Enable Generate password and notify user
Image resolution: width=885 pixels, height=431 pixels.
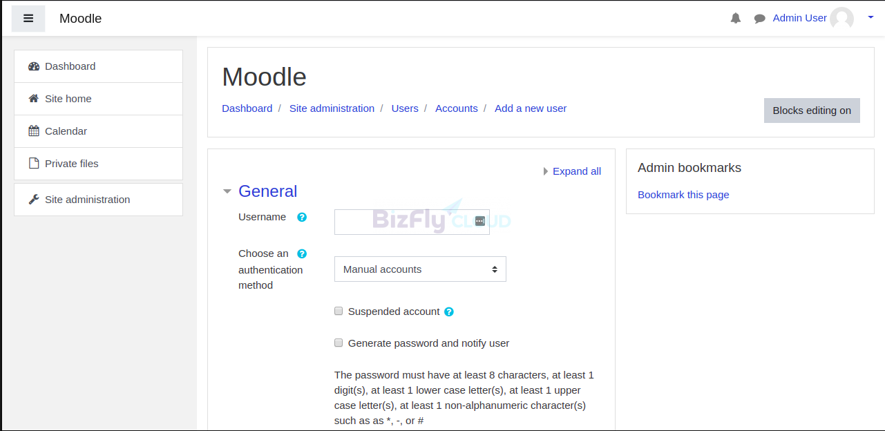click(339, 343)
